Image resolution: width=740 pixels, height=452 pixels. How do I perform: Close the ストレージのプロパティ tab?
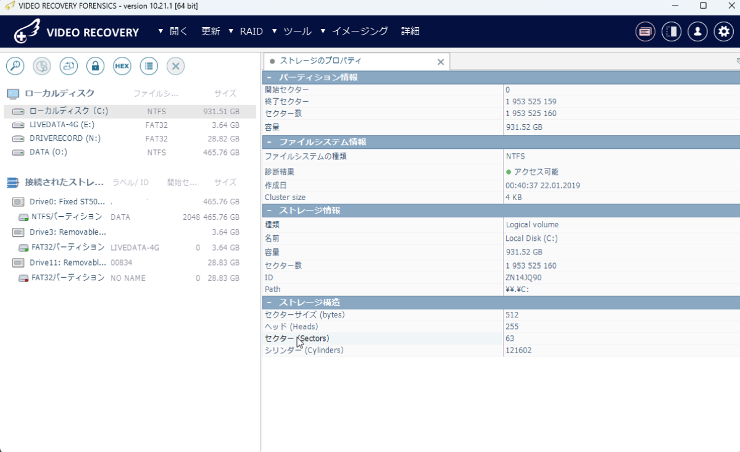click(x=440, y=62)
